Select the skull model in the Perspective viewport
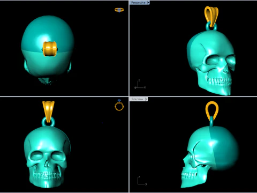 tap(211, 63)
